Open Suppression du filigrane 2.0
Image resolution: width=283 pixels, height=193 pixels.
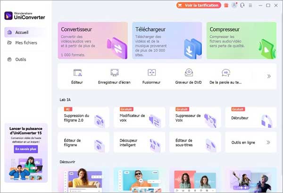pyautogui.click(x=83, y=117)
